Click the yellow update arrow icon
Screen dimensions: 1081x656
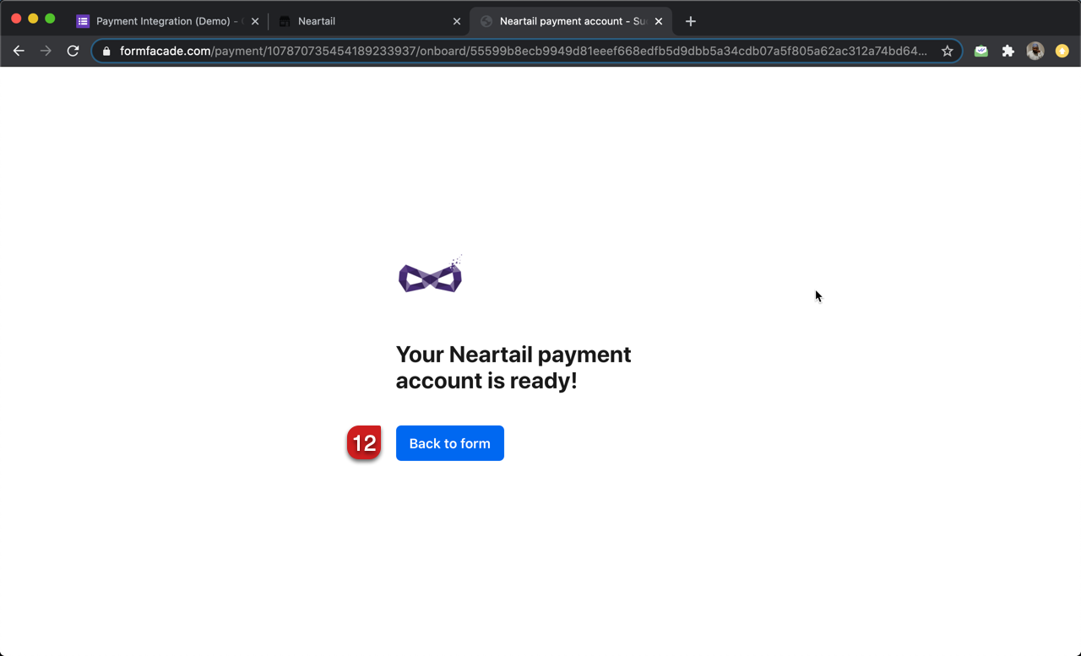click(1062, 51)
